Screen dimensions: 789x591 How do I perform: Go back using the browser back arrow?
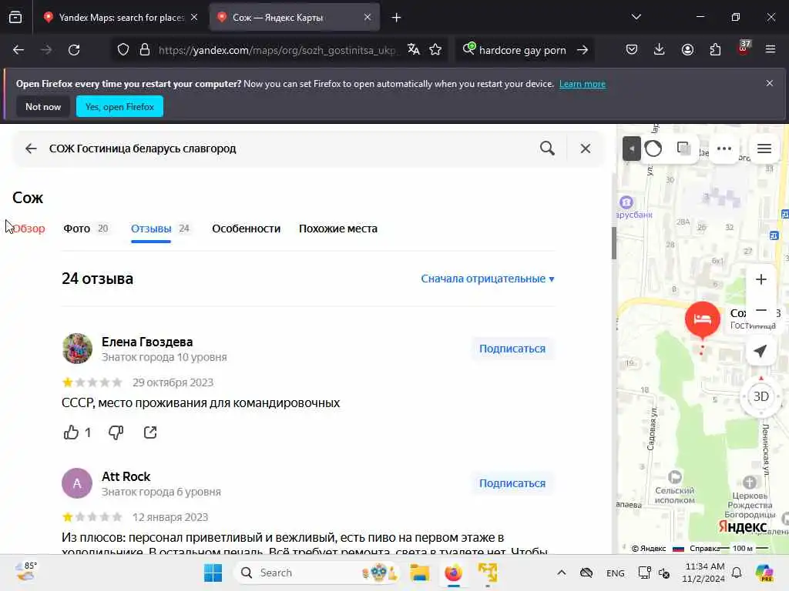point(18,50)
